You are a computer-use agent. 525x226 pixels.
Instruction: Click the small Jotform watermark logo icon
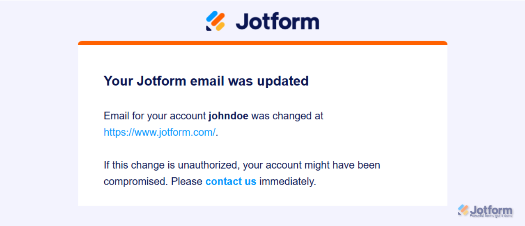(463, 210)
